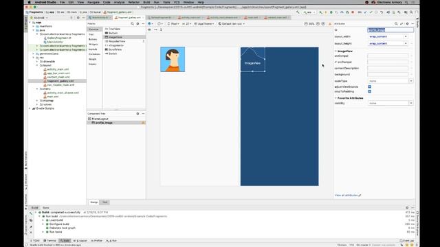Open the API level 27 selector

click(x=187, y=24)
